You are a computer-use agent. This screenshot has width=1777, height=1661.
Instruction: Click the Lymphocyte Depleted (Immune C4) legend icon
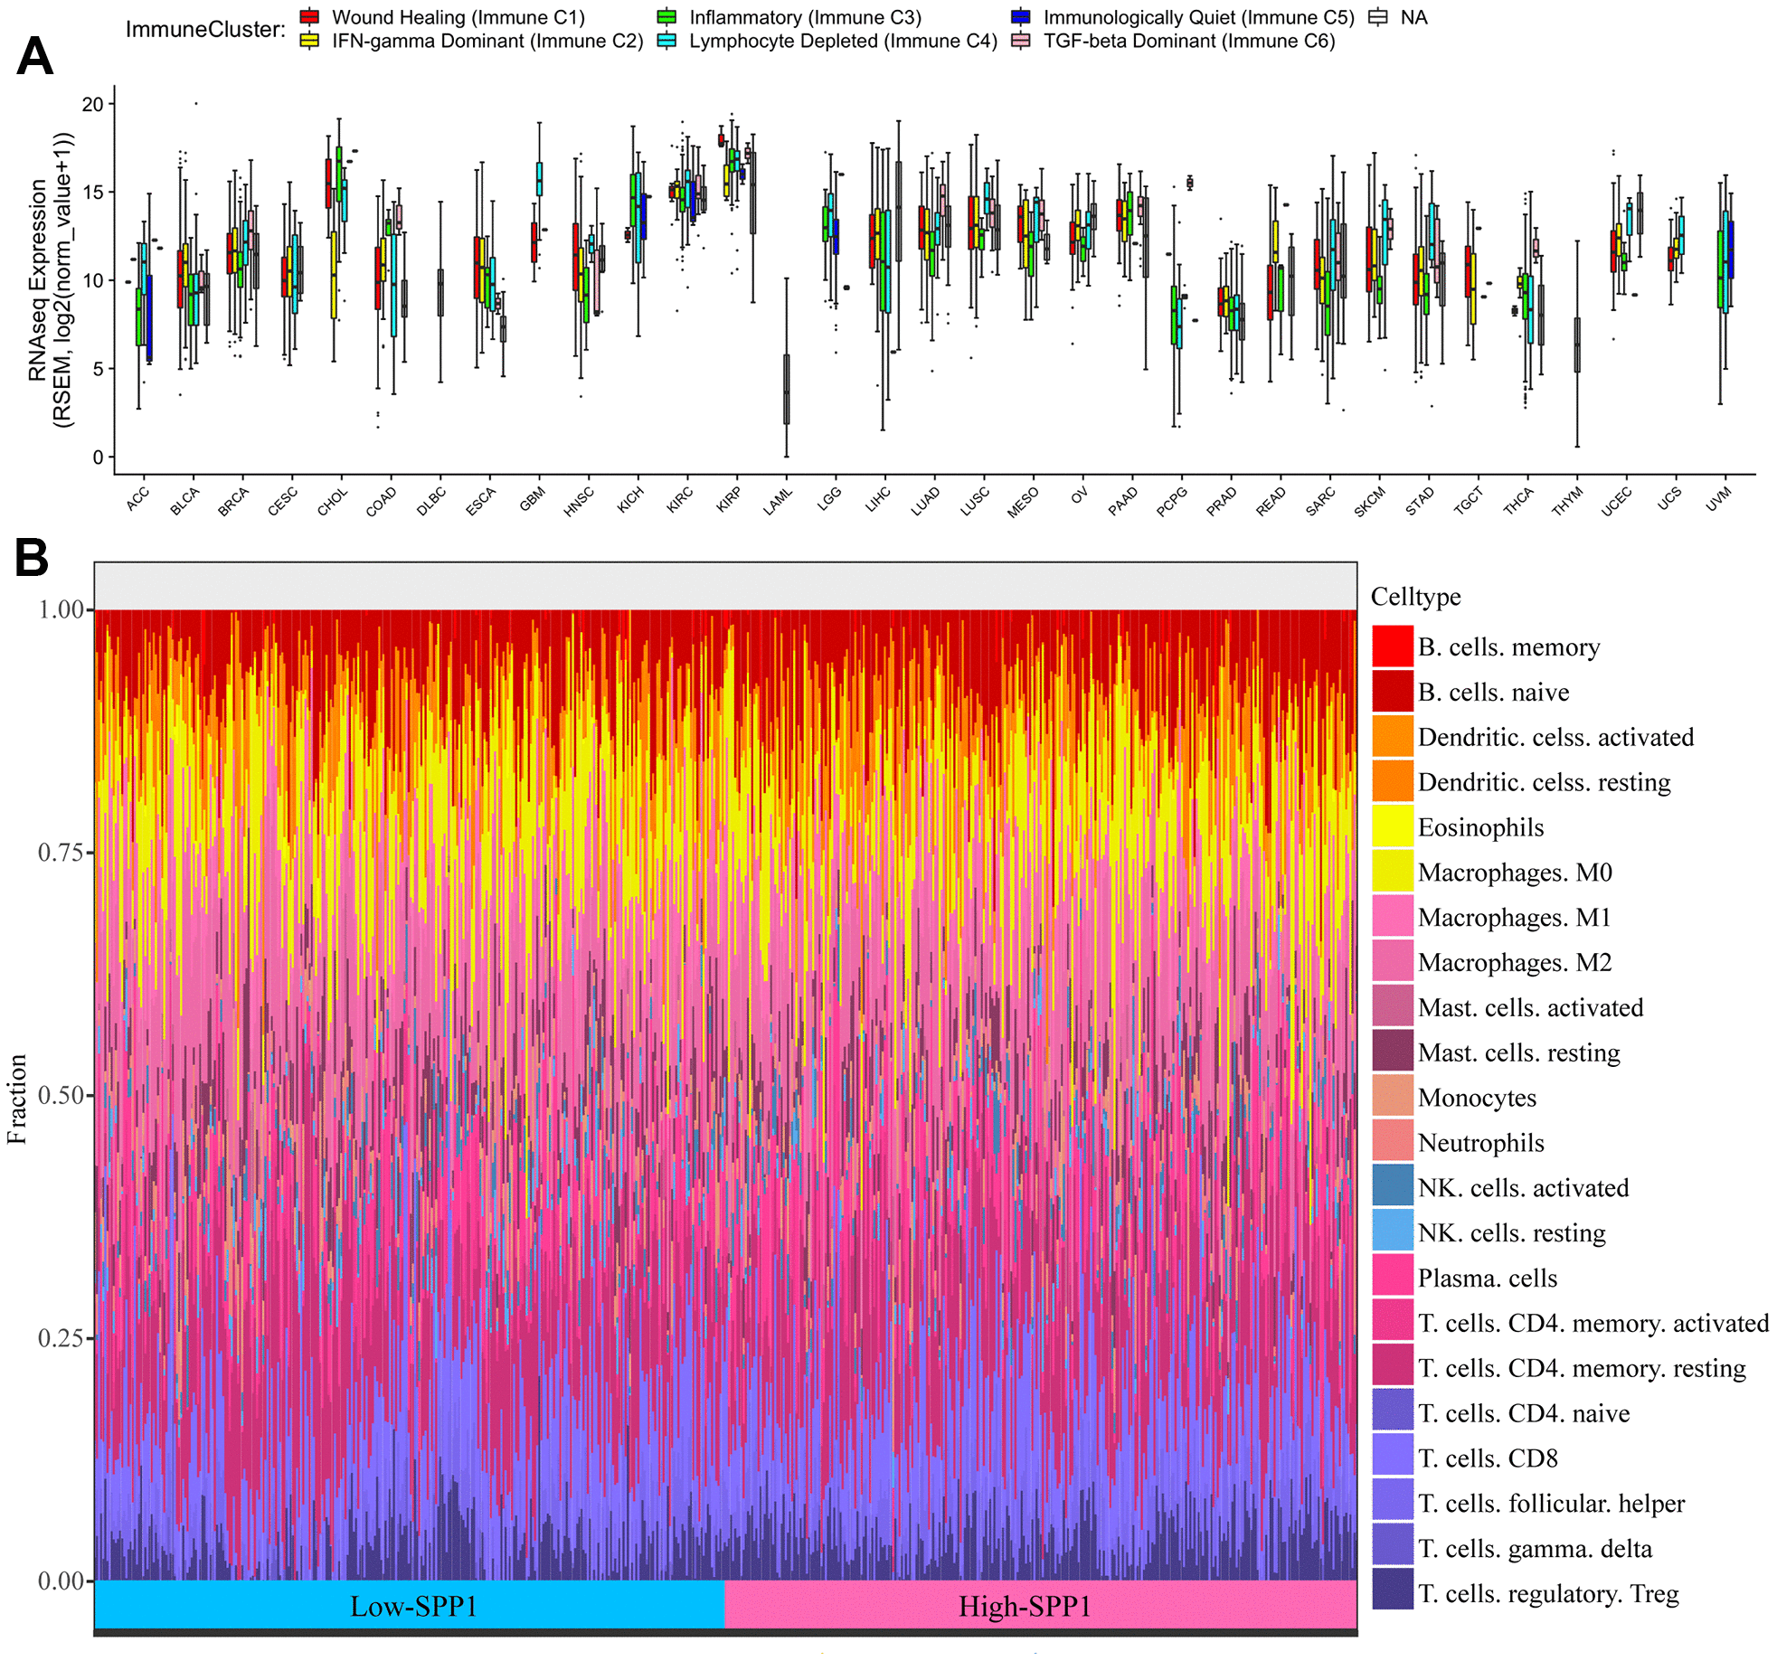666,40
